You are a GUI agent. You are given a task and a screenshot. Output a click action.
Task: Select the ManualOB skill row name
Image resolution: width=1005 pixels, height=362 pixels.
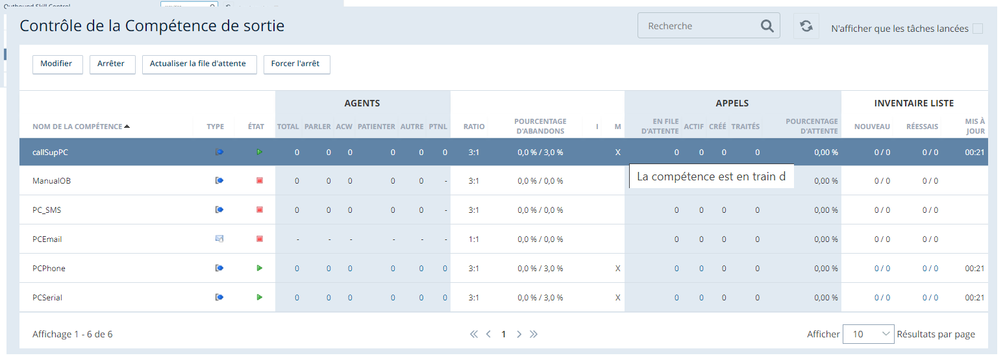click(51, 180)
